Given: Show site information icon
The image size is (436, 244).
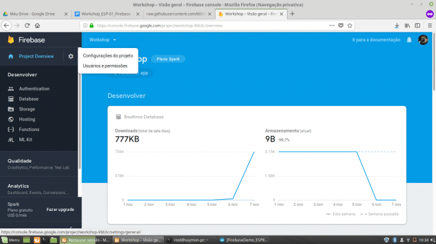Looking at the screenshot, I should tap(85, 26).
